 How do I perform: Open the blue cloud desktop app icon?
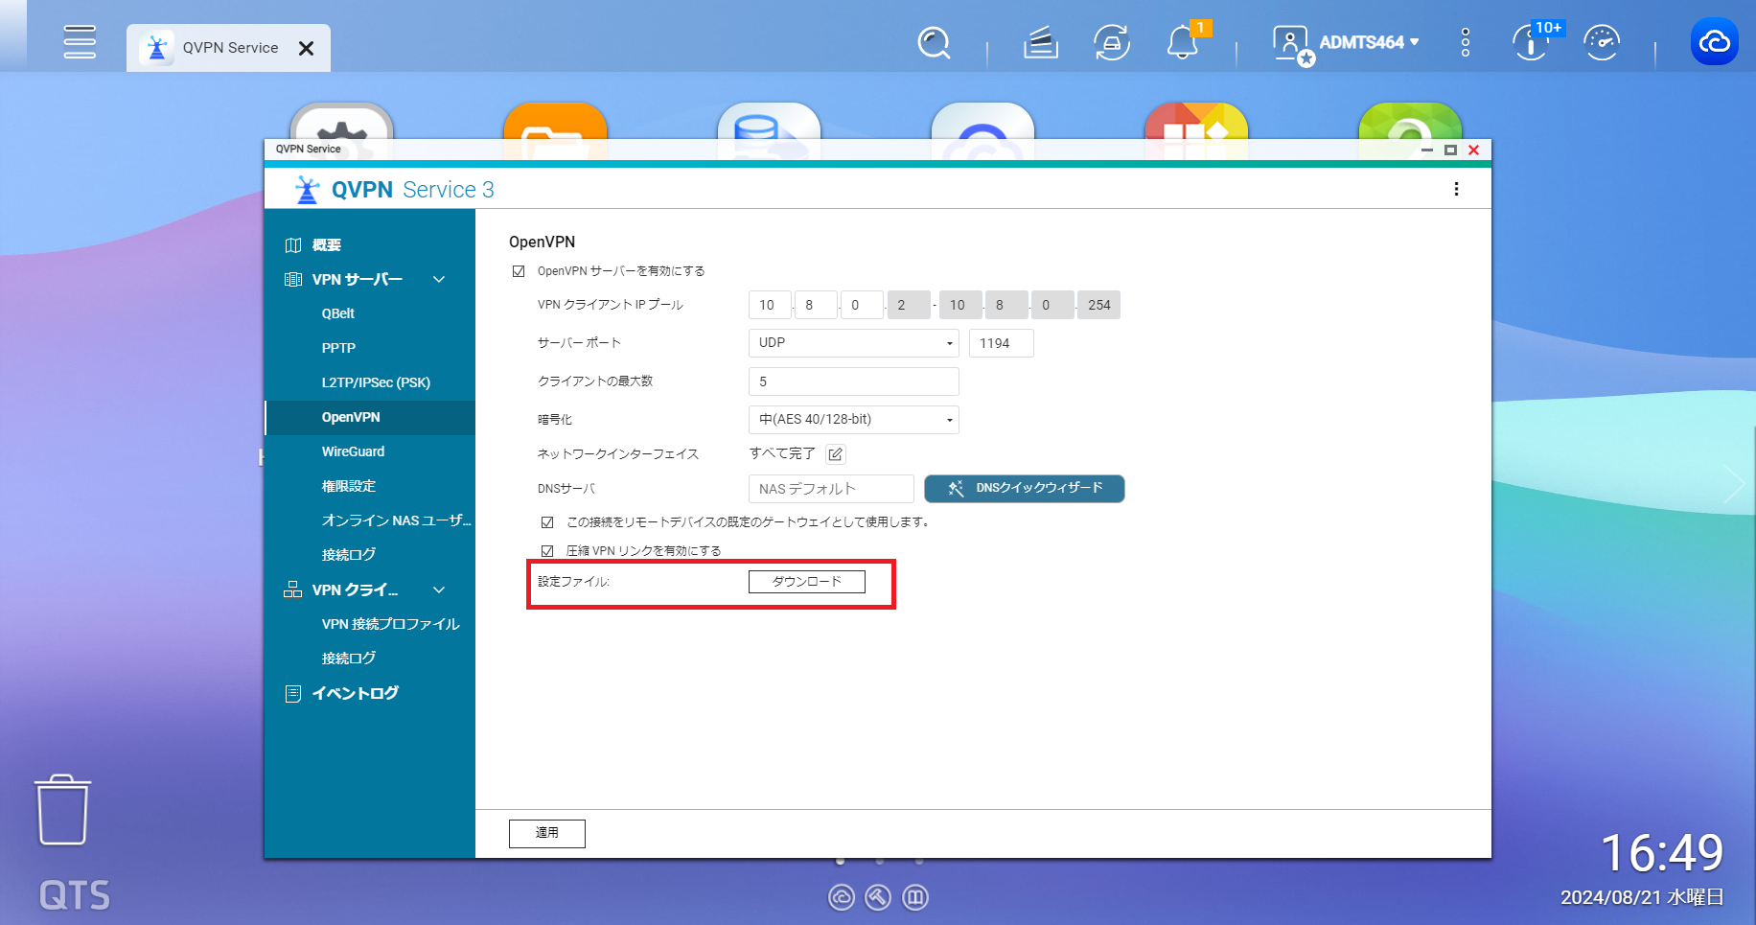[x=982, y=123]
